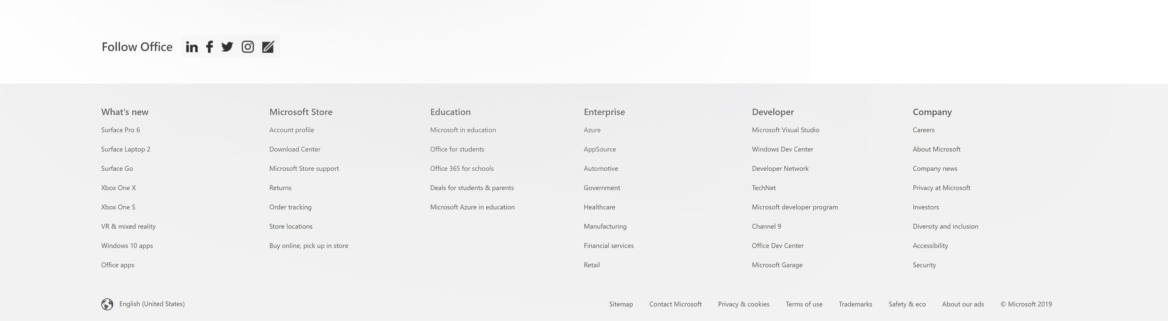Open Microsoft Azure in education
1168x321 pixels.
(473, 207)
